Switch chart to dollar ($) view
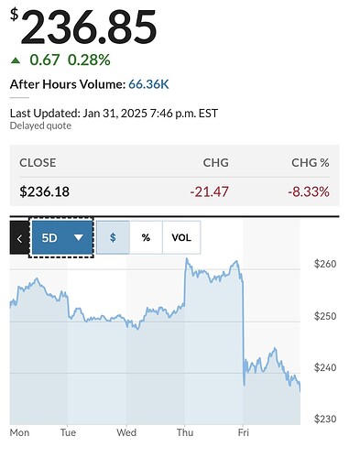The image size is (349, 458). pos(113,237)
